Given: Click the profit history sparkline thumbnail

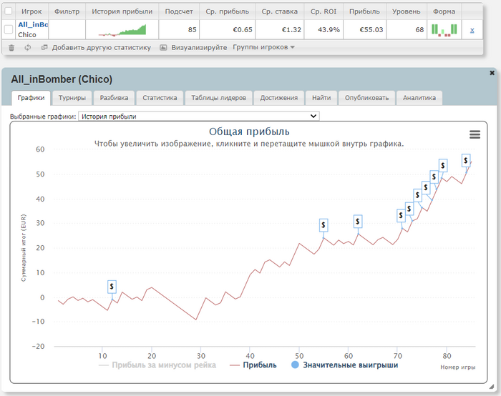Looking at the screenshot, I should click(x=122, y=30).
